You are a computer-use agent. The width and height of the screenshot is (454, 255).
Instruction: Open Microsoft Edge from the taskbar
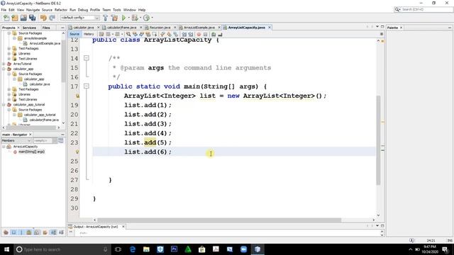click(x=133, y=249)
